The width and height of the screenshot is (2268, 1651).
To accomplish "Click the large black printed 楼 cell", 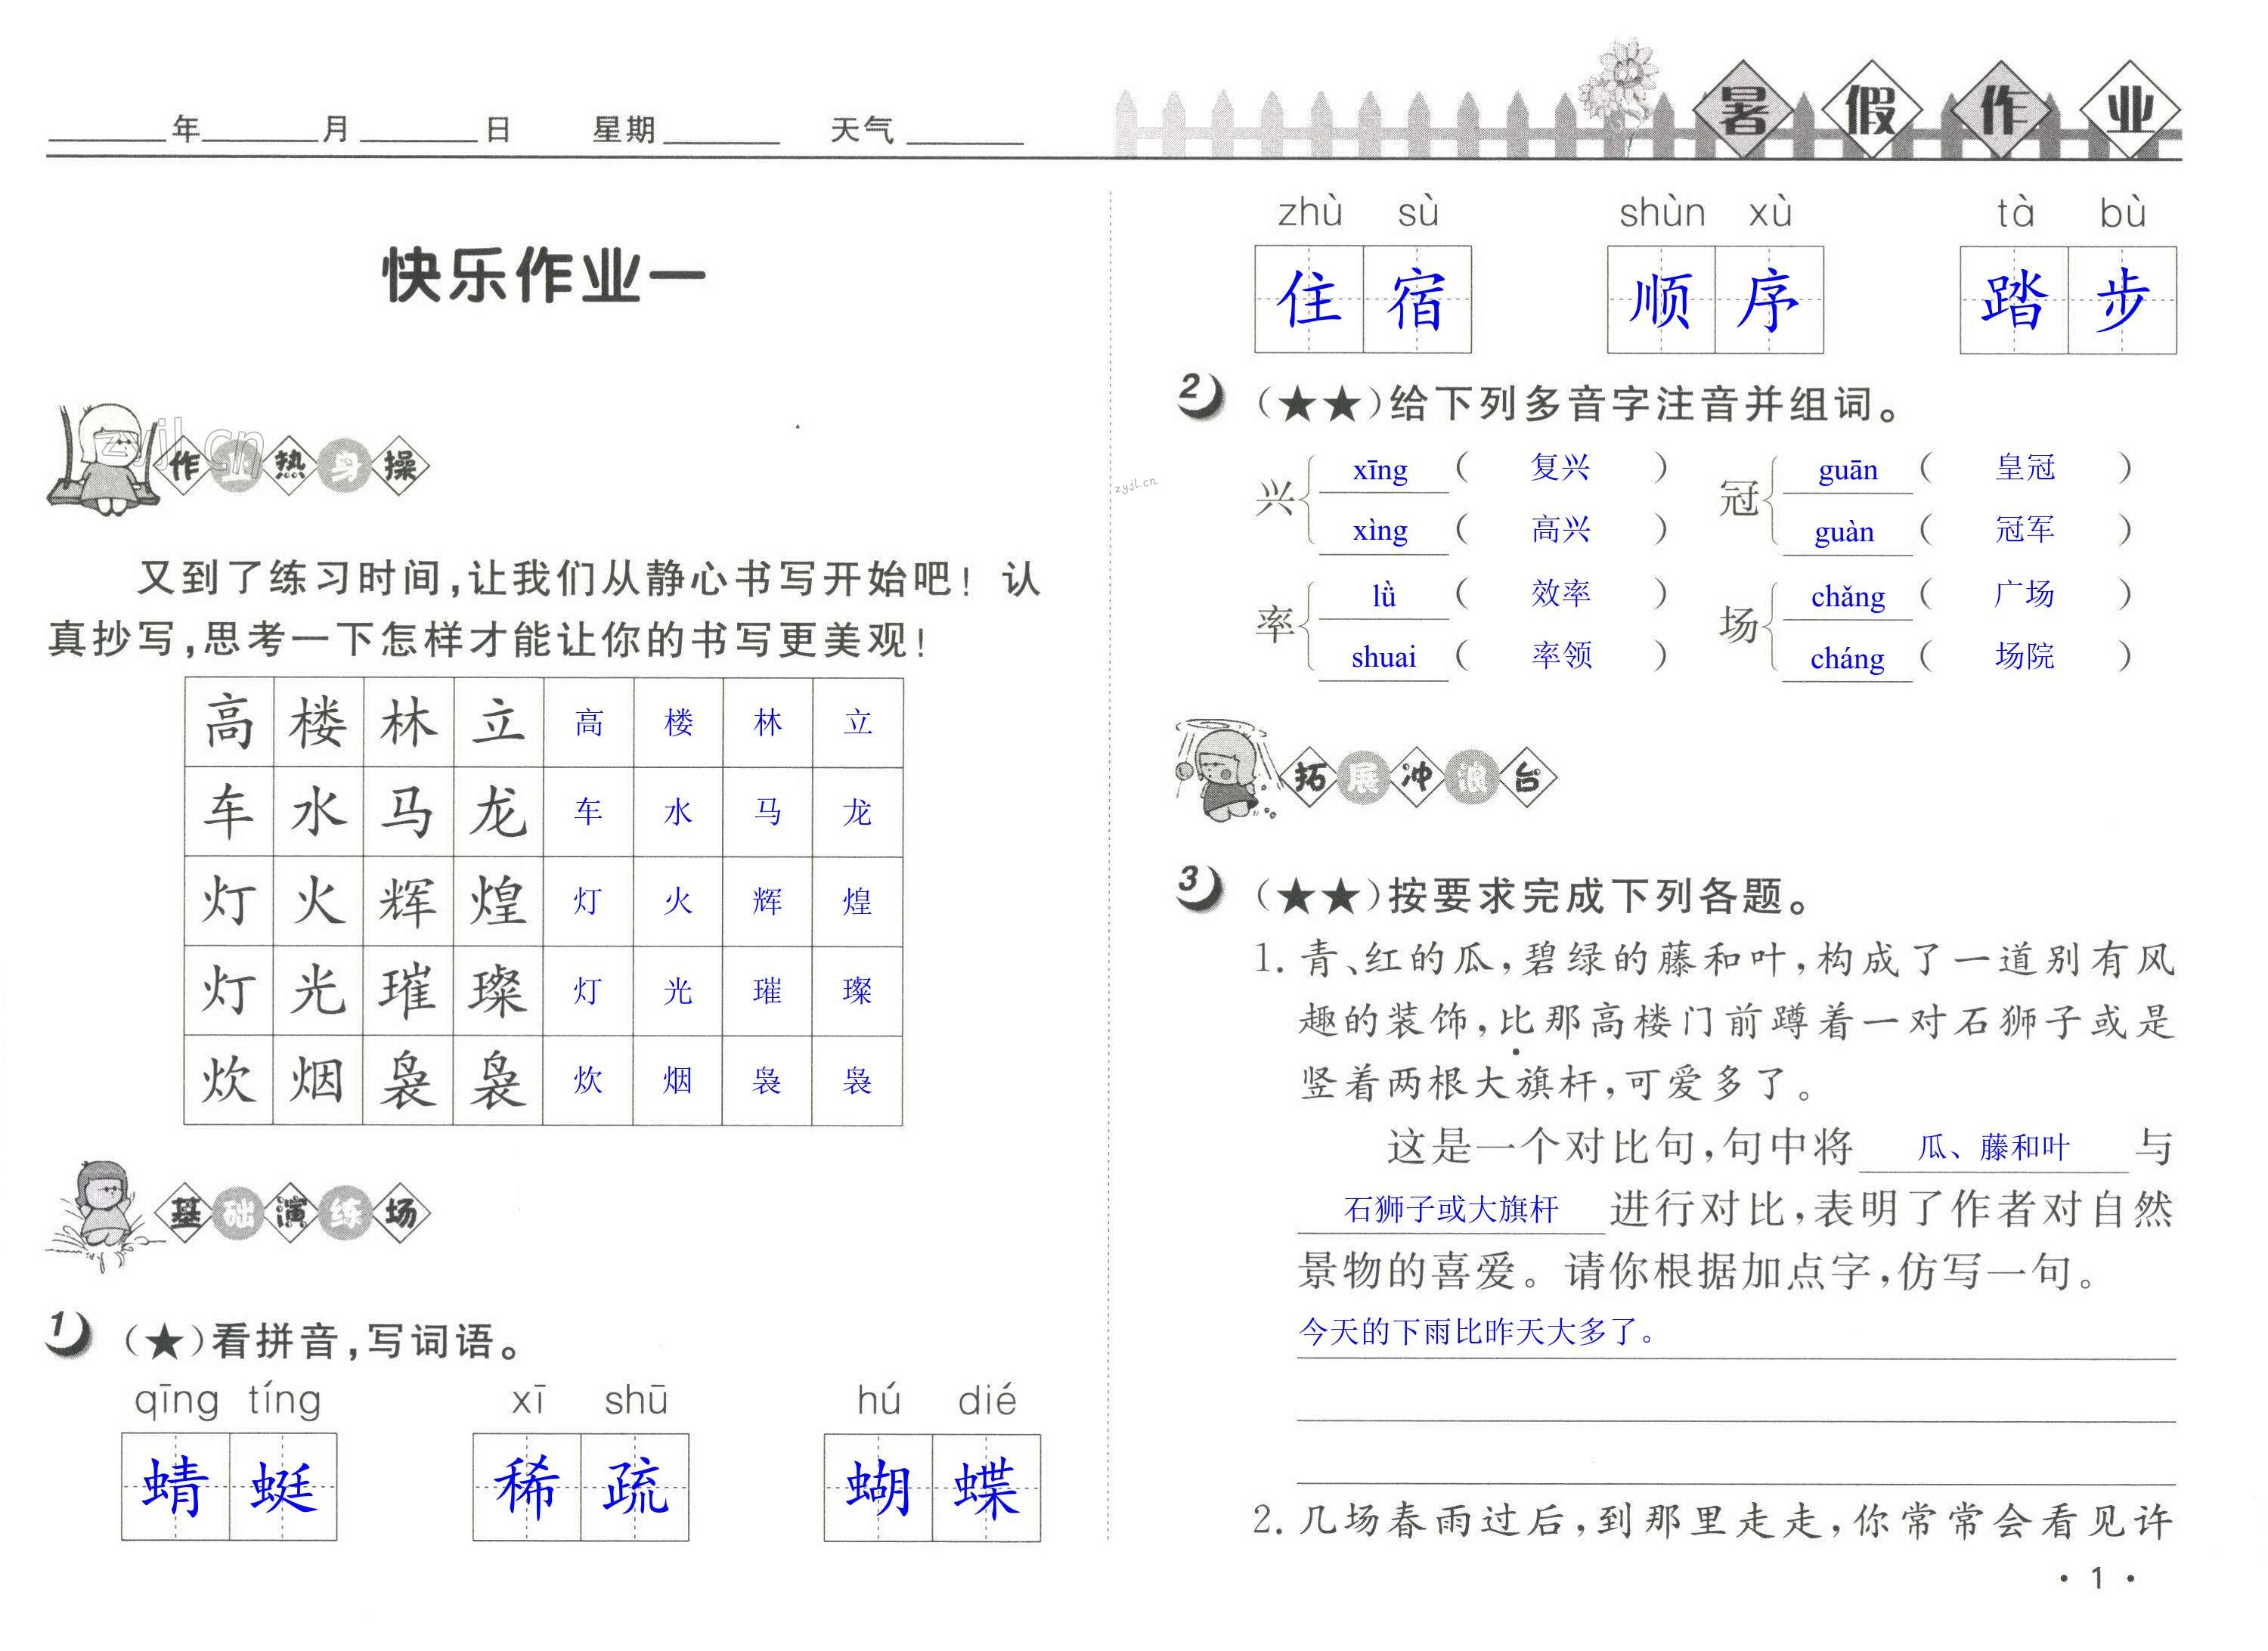I will [x=319, y=723].
